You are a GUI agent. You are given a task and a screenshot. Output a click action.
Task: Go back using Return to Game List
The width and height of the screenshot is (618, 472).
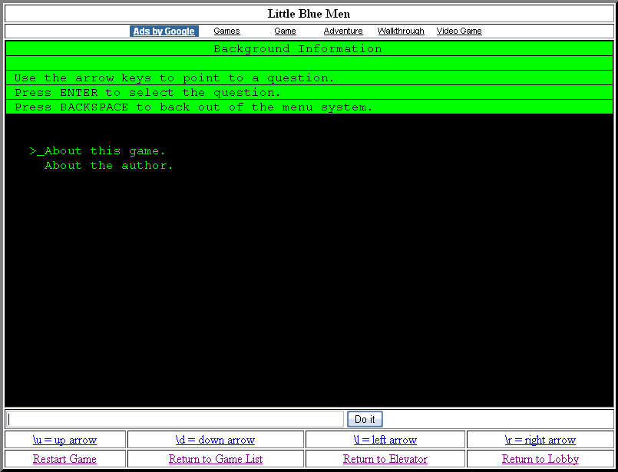point(215,459)
